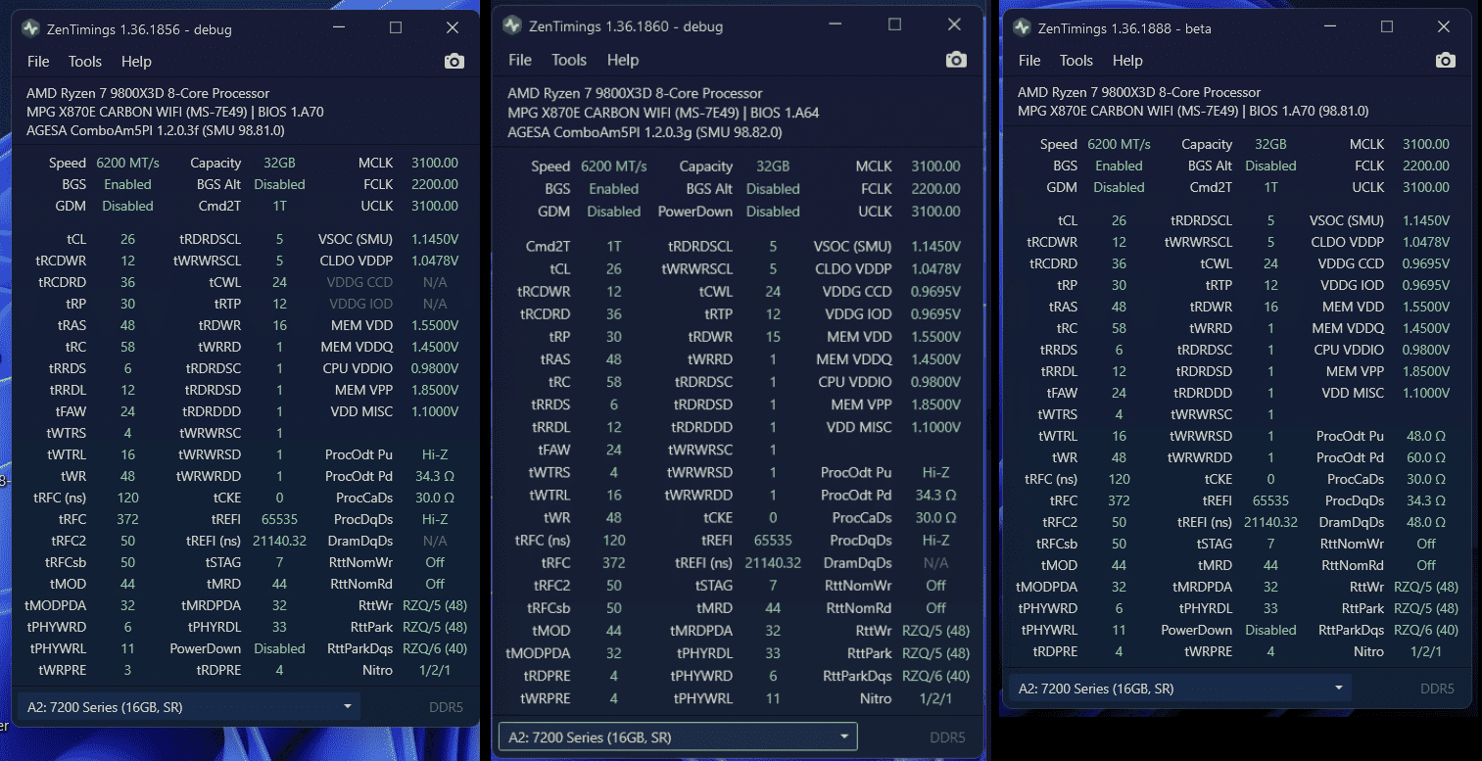The image size is (1482, 761).
Task: Click the DDR5 label in the 1.36.1860 window
Action: pyautogui.click(x=947, y=737)
